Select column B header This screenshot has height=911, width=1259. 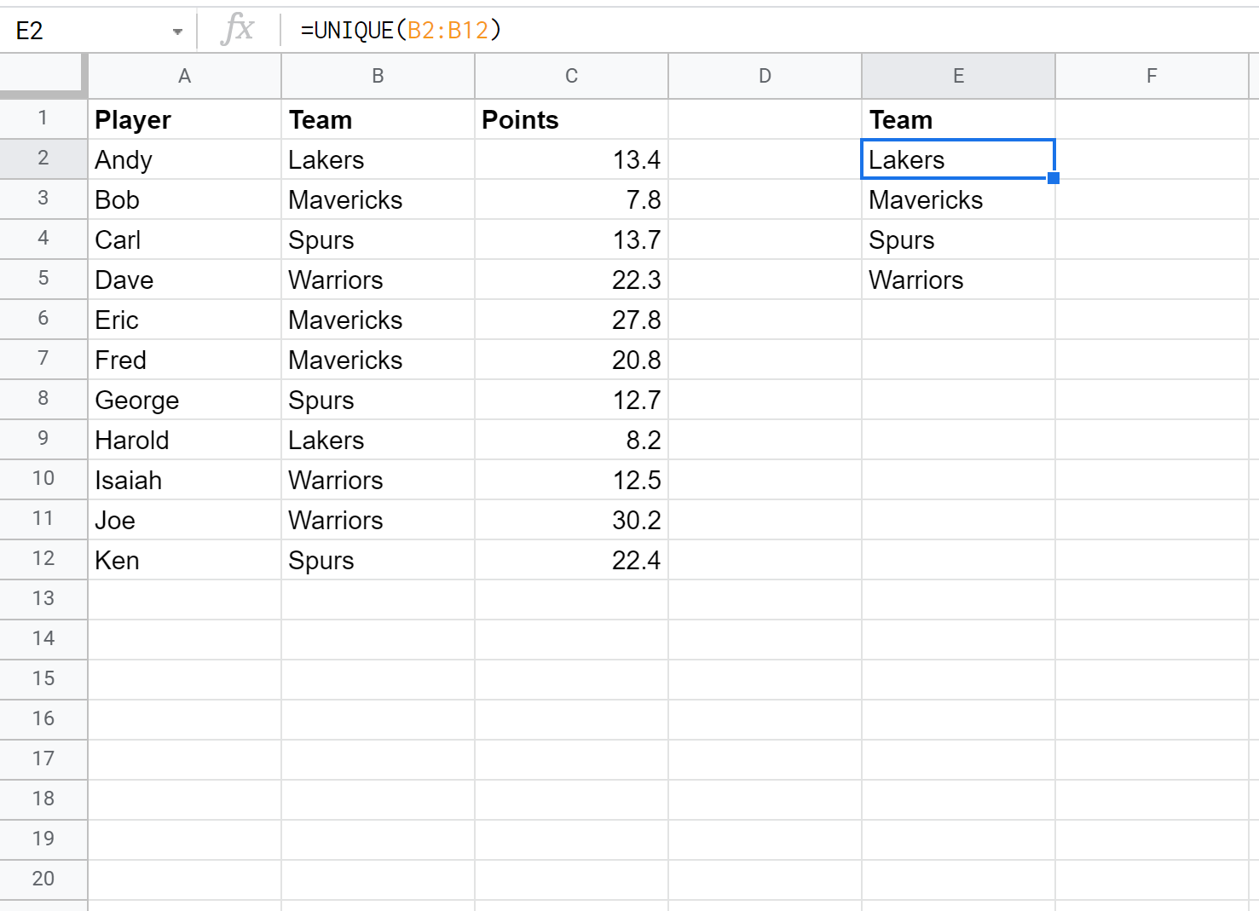[x=378, y=76]
